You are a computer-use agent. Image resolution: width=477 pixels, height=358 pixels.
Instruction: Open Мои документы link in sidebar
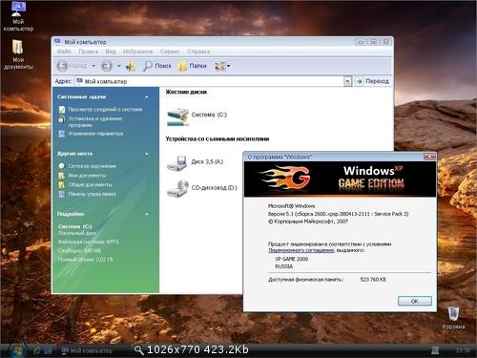click(87, 176)
